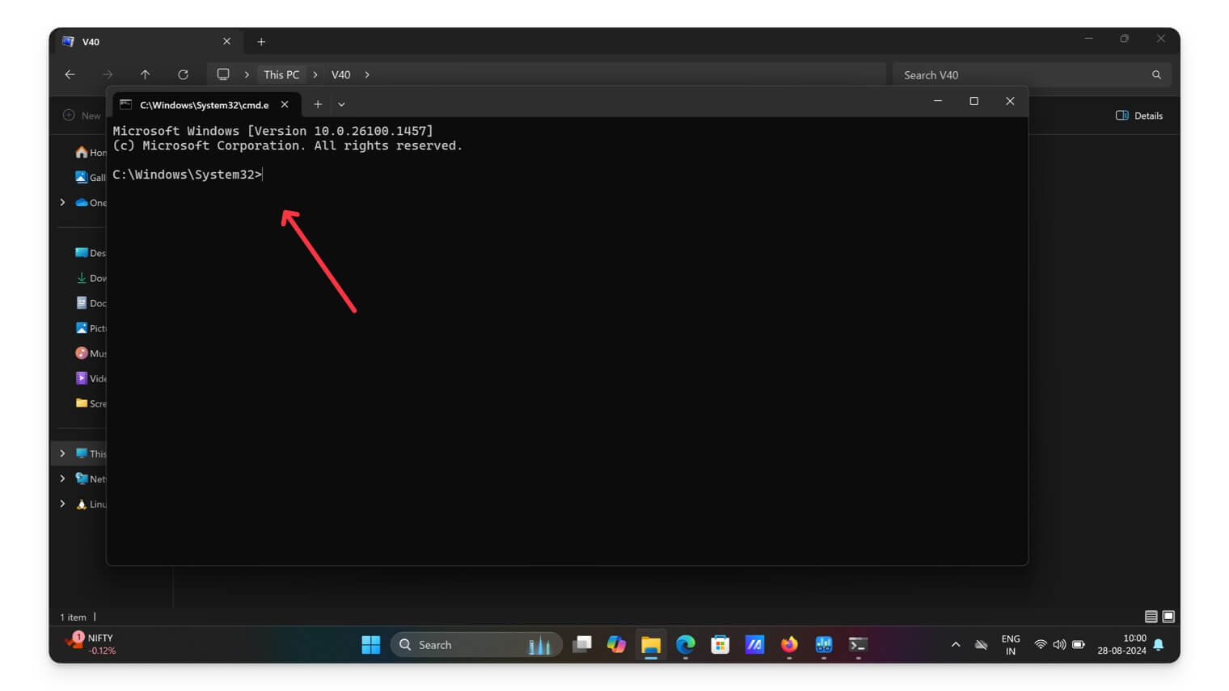Open Videos in the navigation pane
The width and height of the screenshot is (1229, 691).
[91, 377]
